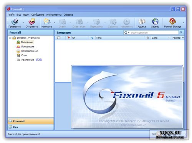Collapse the predator_74@mail.ru account tree

pos(10,38)
